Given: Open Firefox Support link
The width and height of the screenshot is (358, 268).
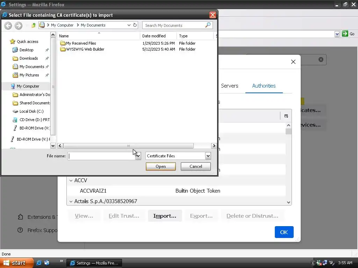Looking at the screenshot, I should (38, 230).
